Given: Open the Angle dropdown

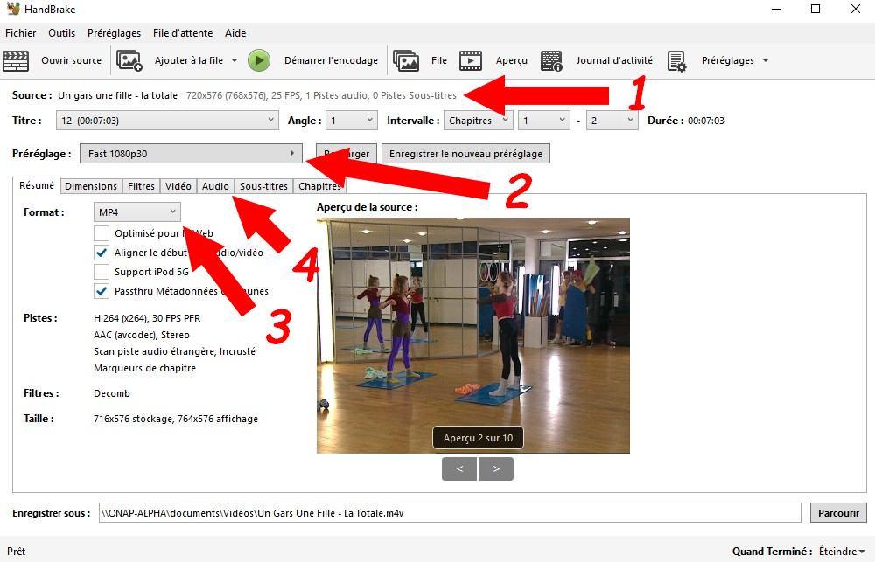Looking at the screenshot, I should [352, 121].
